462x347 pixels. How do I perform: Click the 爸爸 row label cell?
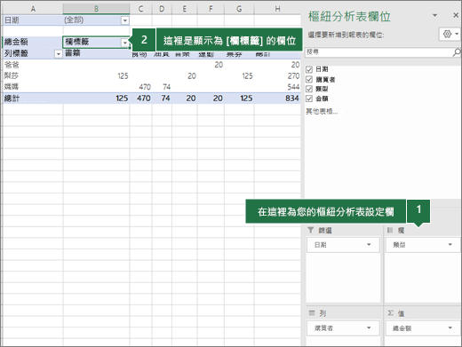33,65
